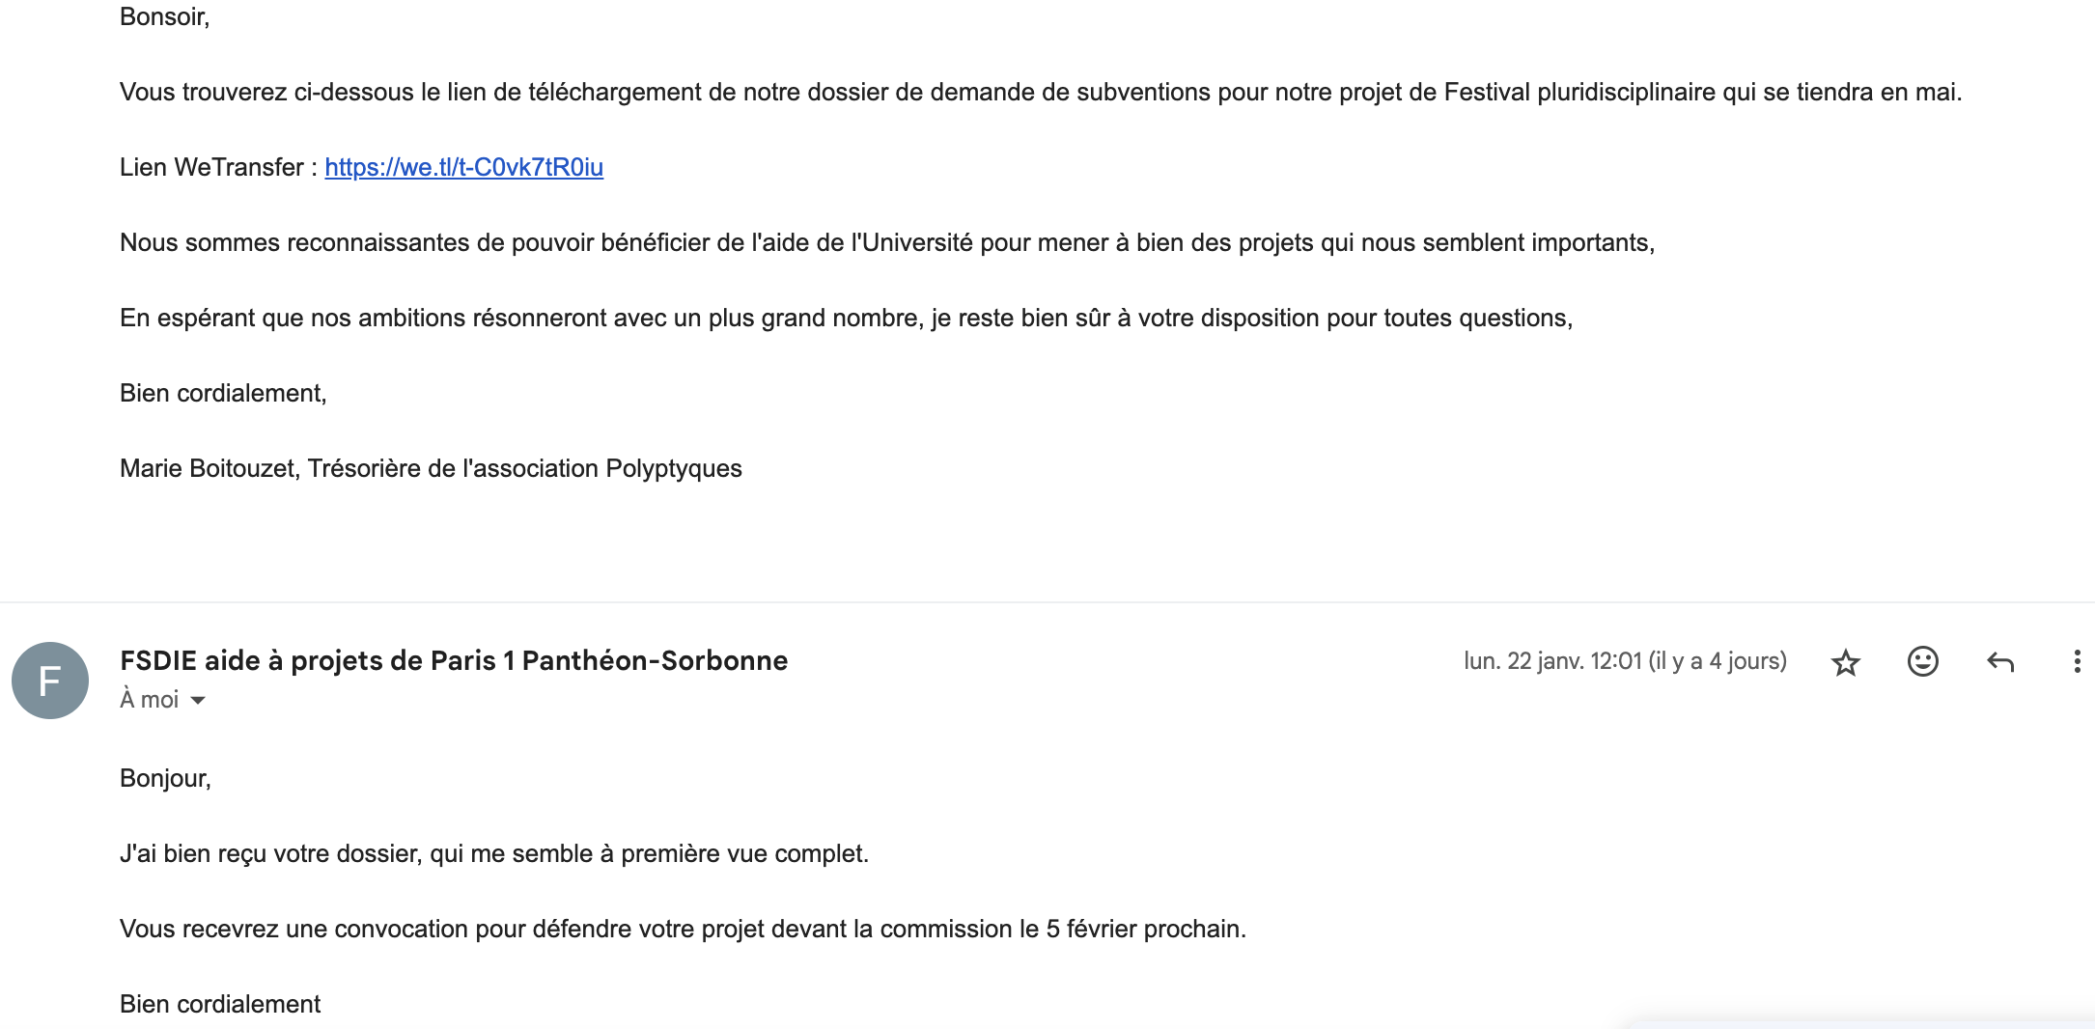Click the sender avatar with letter F
2095x1029 pixels.
50,681
